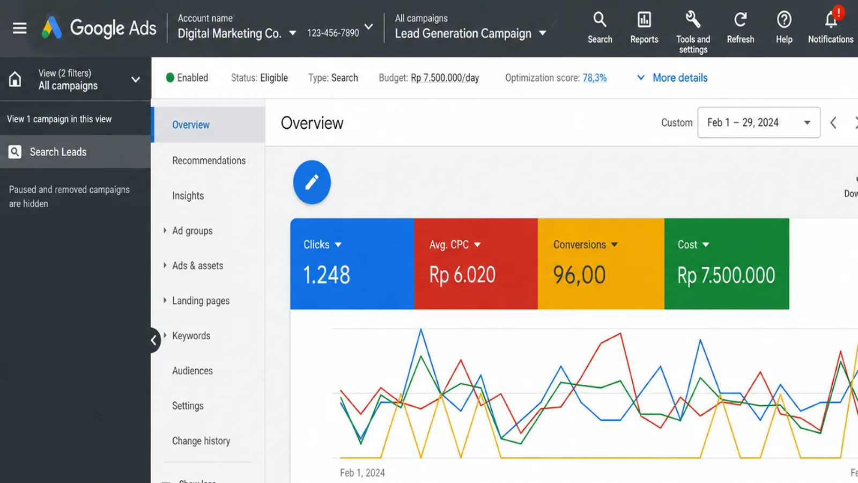Open Tools and settings
Screen dimensions: 858x483
pos(693,32)
